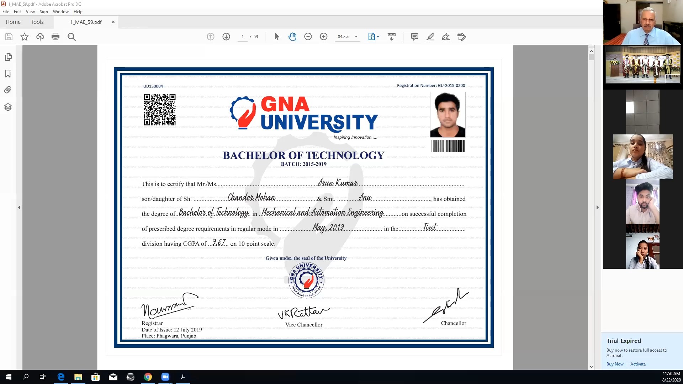This screenshot has height=384, width=683.
Task: Select the Highlight text pen tool
Action: (430, 37)
